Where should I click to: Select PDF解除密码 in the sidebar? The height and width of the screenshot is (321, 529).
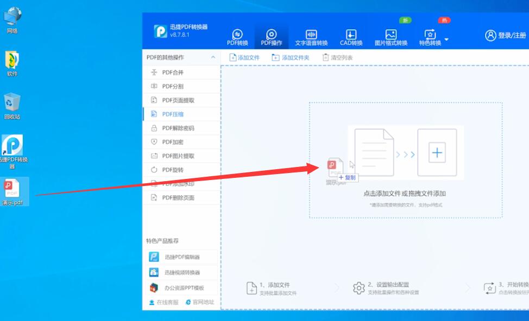pyautogui.click(x=181, y=128)
